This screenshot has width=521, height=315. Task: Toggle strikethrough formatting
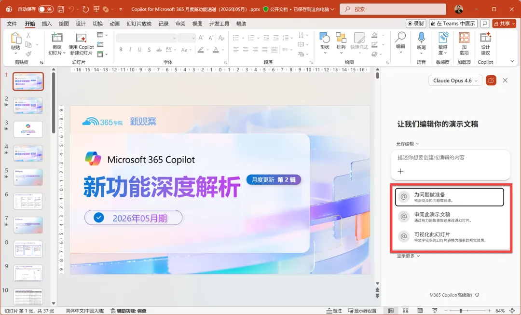[159, 50]
